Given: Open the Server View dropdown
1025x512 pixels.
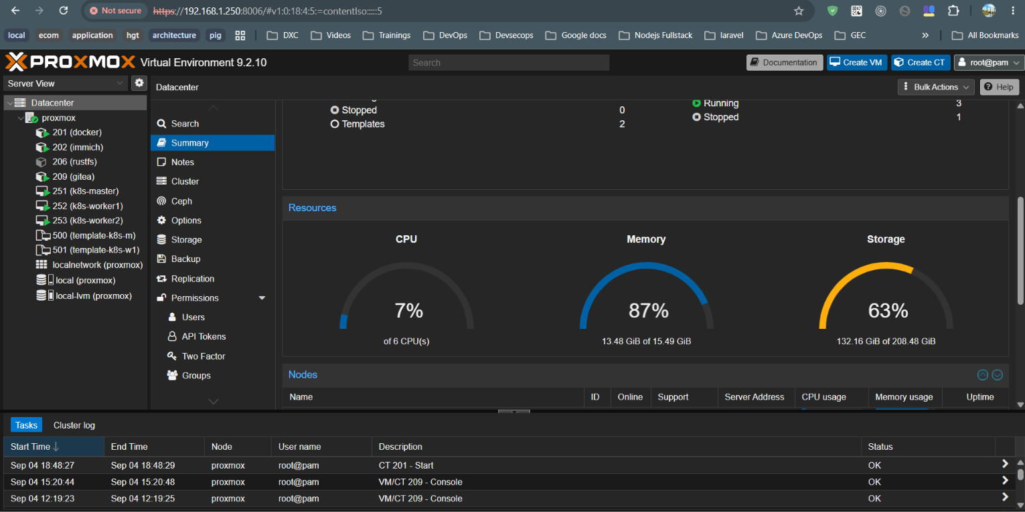Looking at the screenshot, I should coord(65,83).
